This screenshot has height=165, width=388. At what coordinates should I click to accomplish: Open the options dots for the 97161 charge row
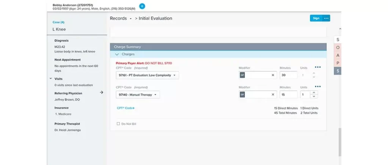pos(318,67)
